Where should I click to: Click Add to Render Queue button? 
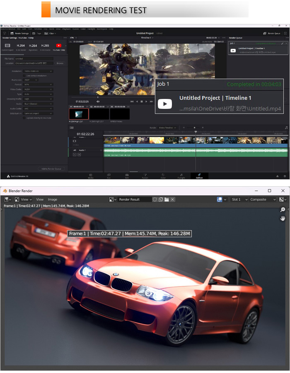tap(51, 168)
